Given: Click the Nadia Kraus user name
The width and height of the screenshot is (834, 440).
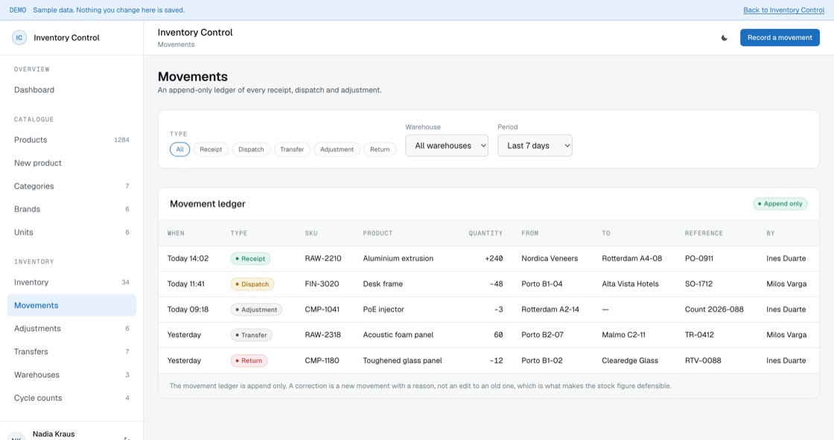Looking at the screenshot, I should coord(54,434).
